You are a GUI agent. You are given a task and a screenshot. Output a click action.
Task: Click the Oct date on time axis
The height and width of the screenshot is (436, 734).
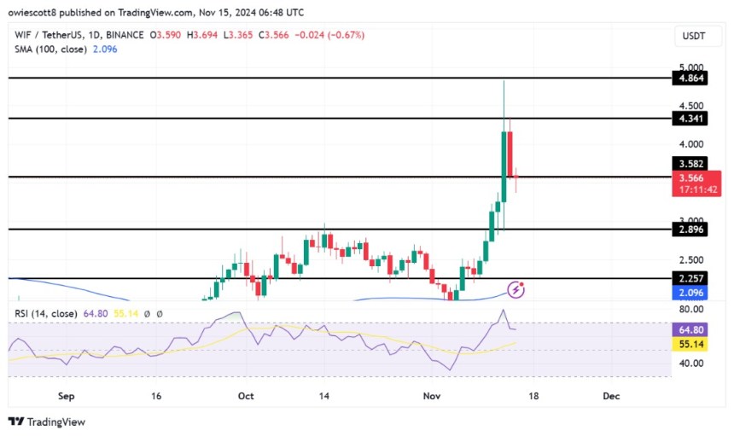[x=246, y=396]
